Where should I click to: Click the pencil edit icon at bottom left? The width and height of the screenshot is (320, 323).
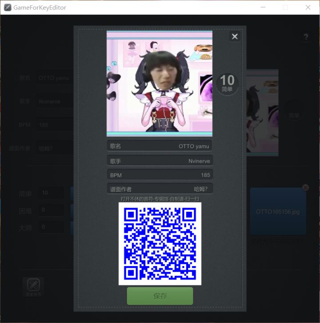[33, 287]
